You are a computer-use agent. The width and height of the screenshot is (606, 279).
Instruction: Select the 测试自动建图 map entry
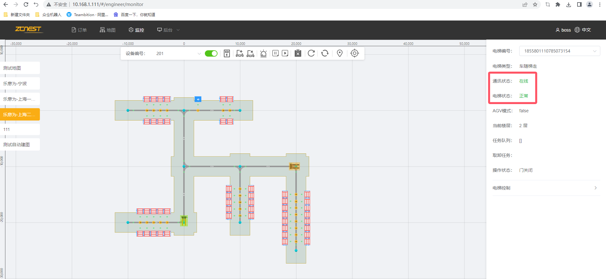click(20, 145)
